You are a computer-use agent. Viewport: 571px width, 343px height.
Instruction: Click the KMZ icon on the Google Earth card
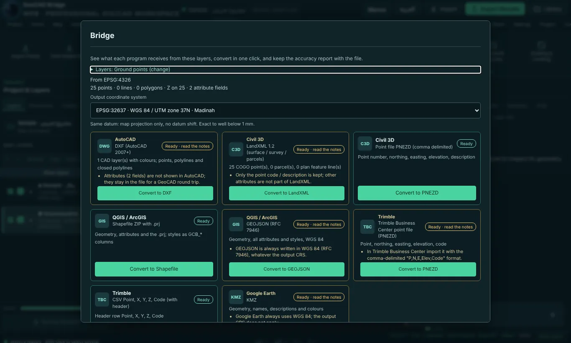click(236, 297)
